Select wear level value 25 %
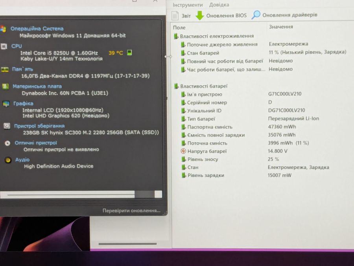Viewport: 354px width, 266px height. click(273, 159)
